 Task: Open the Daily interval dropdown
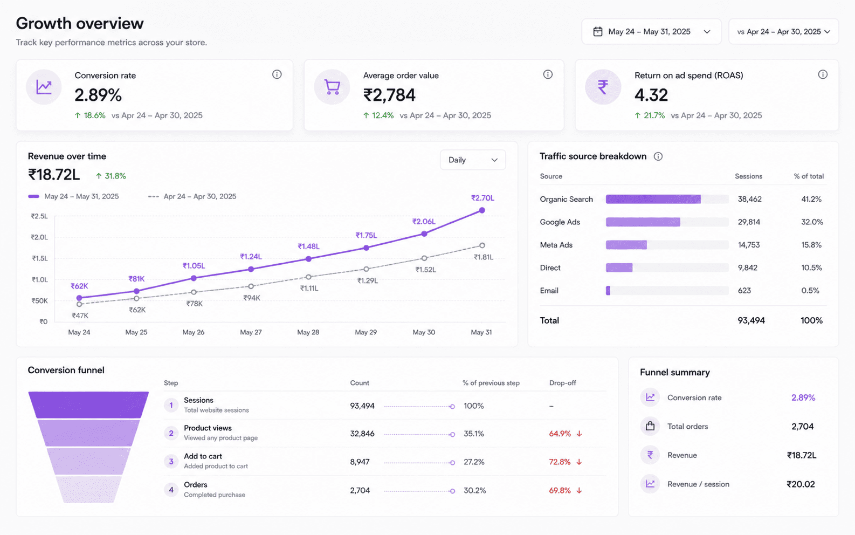[x=473, y=160]
